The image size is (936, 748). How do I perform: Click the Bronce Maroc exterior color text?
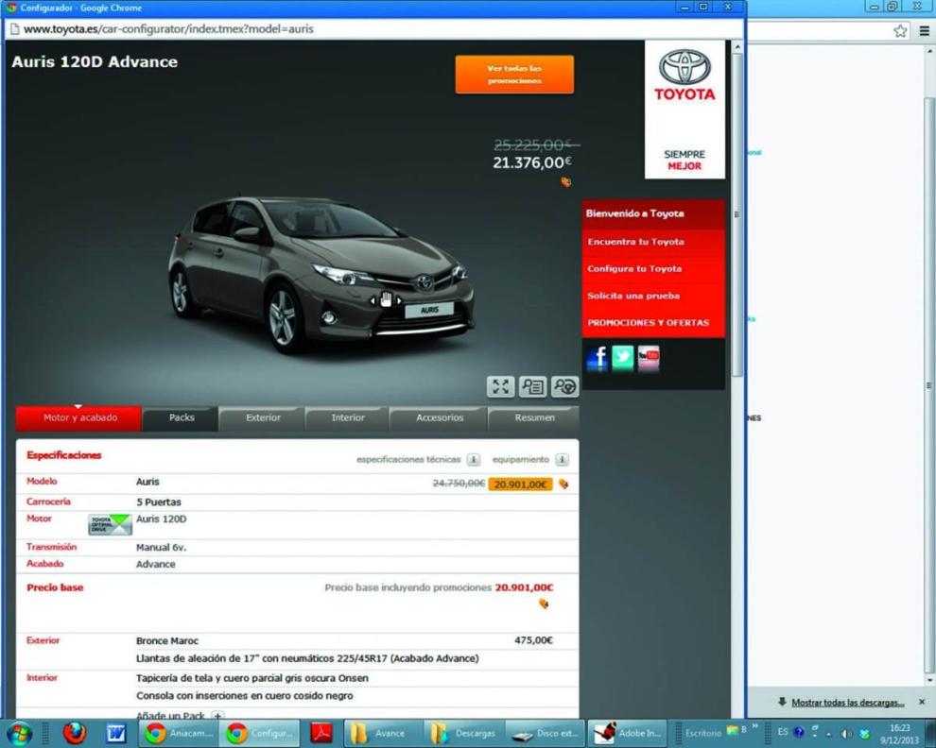[167, 641]
